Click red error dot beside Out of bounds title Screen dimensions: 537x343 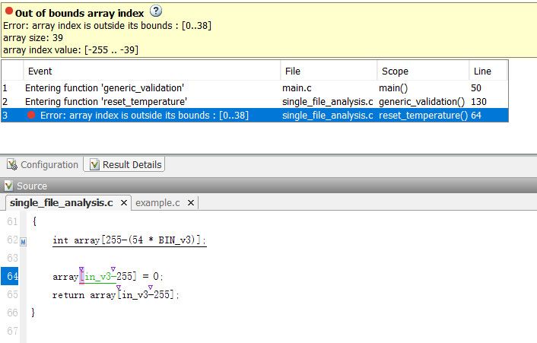point(8,11)
